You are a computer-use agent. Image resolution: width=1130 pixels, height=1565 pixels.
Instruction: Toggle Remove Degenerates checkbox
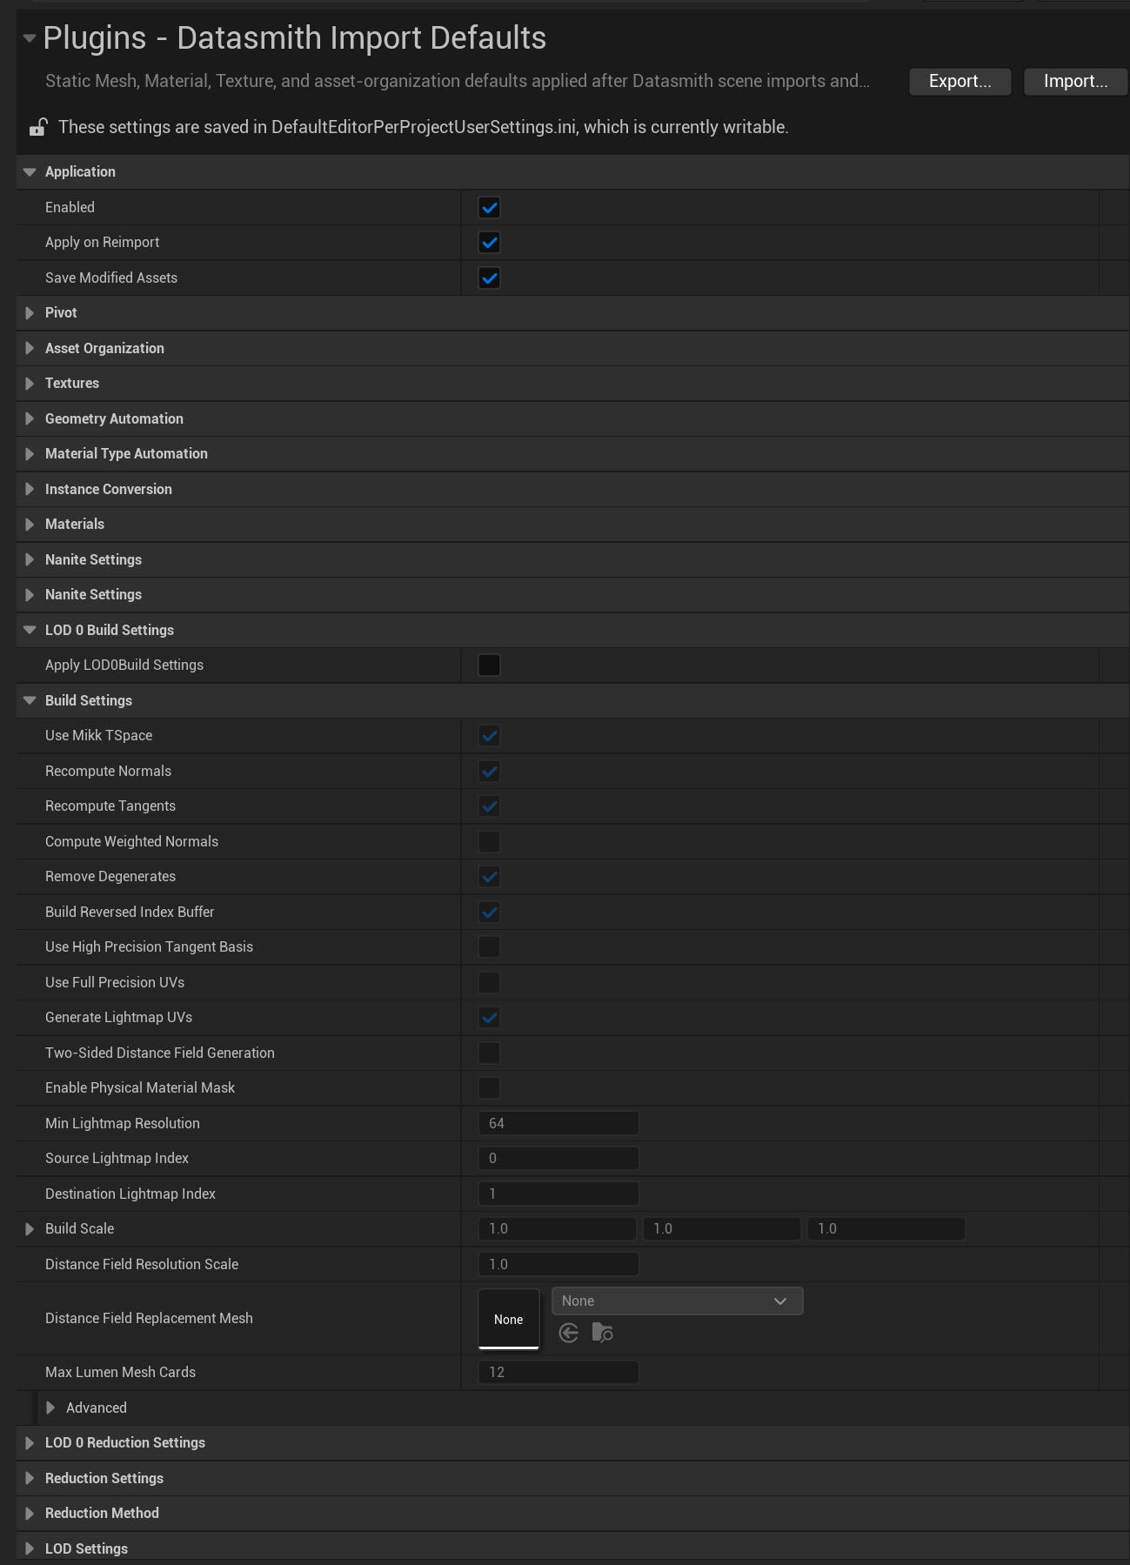(489, 877)
